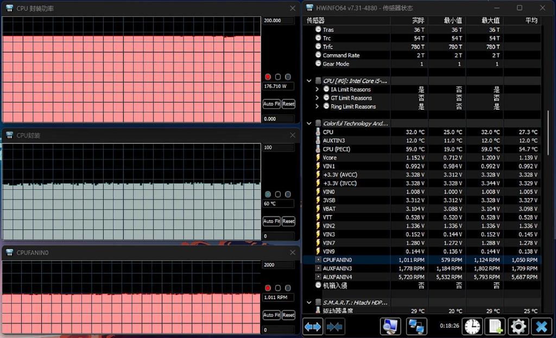Click the 200.000 max value field
This screenshot has height=338, width=556.
[278, 21]
